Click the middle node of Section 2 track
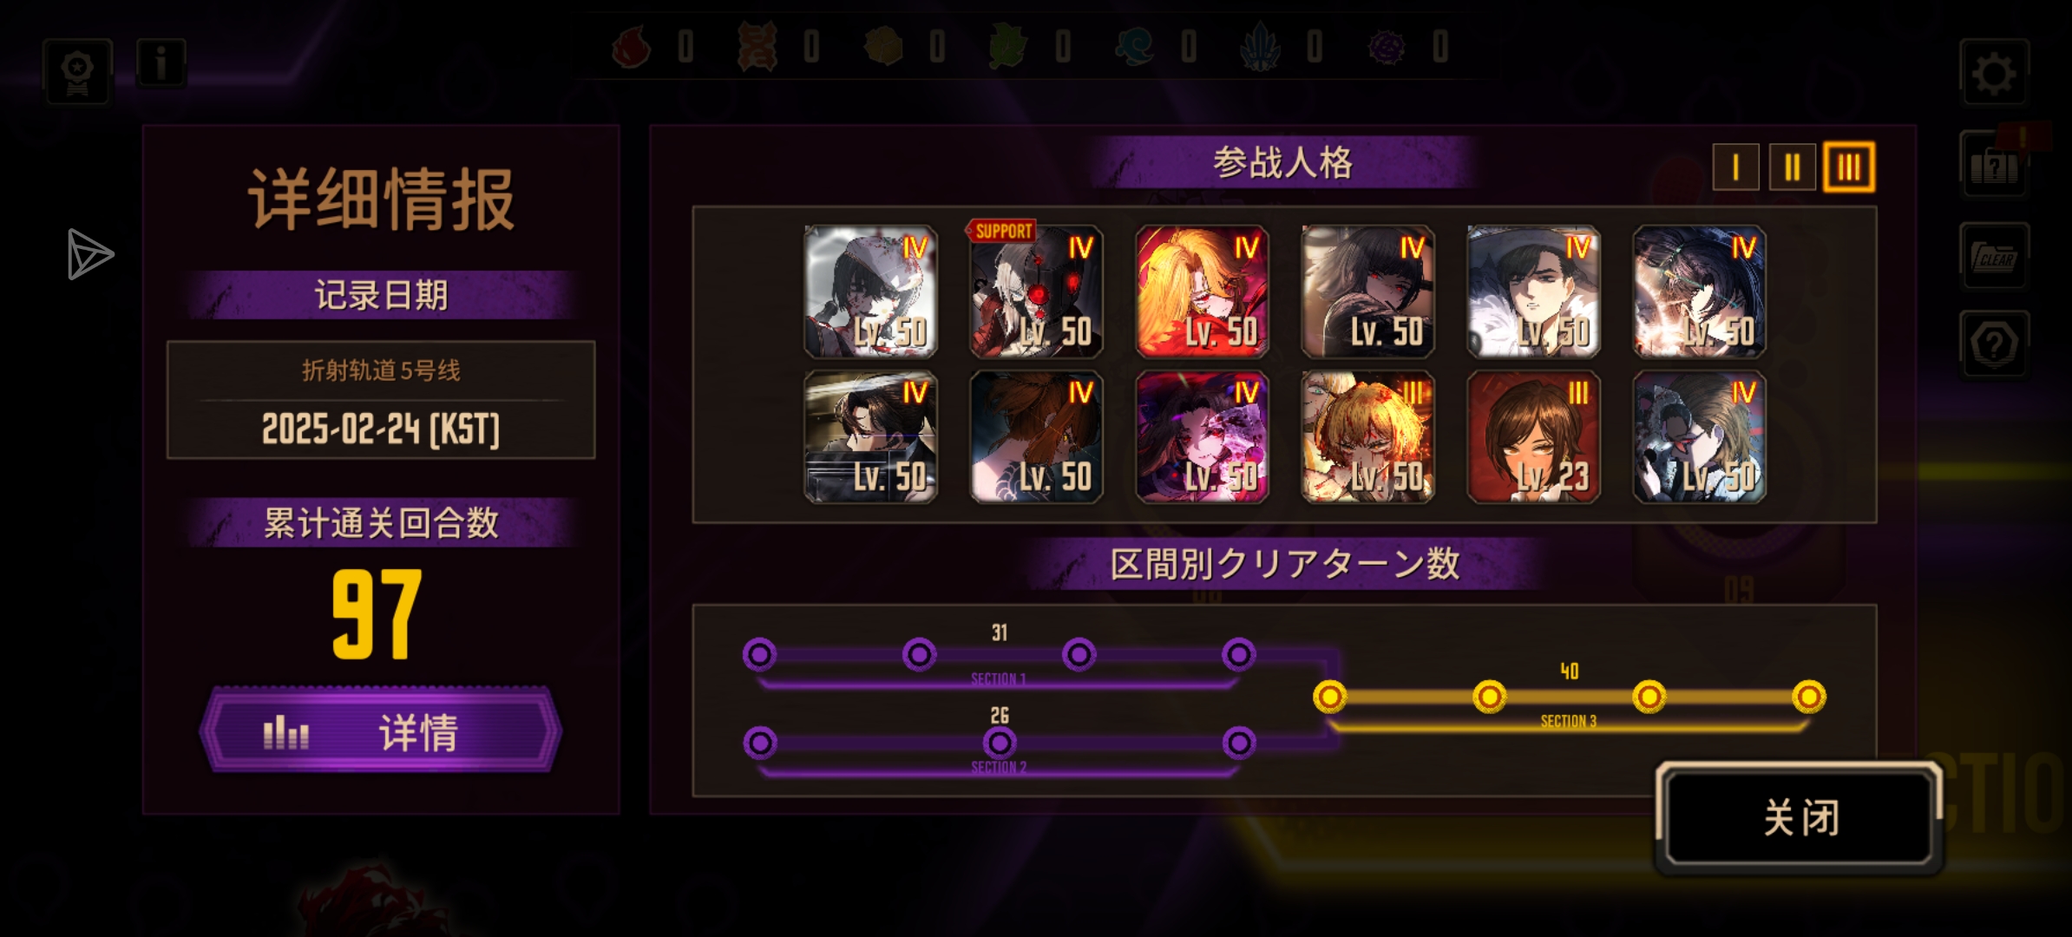The image size is (2072, 937). point(1000,743)
